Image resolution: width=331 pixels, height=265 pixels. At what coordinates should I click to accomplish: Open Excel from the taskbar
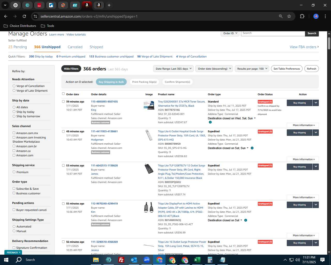tap(197, 260)
